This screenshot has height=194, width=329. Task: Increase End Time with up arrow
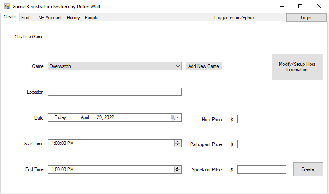177,168
